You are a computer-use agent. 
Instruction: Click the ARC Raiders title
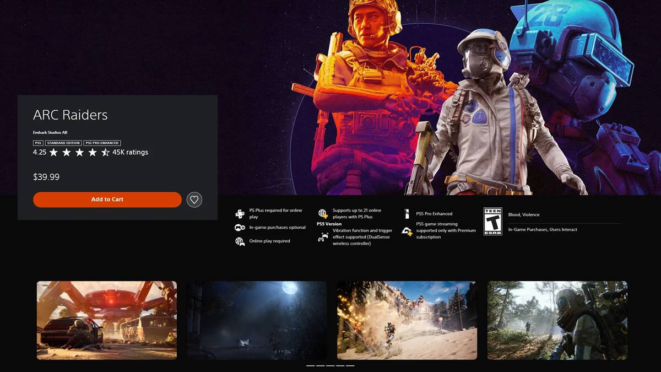tap(70, 115)
